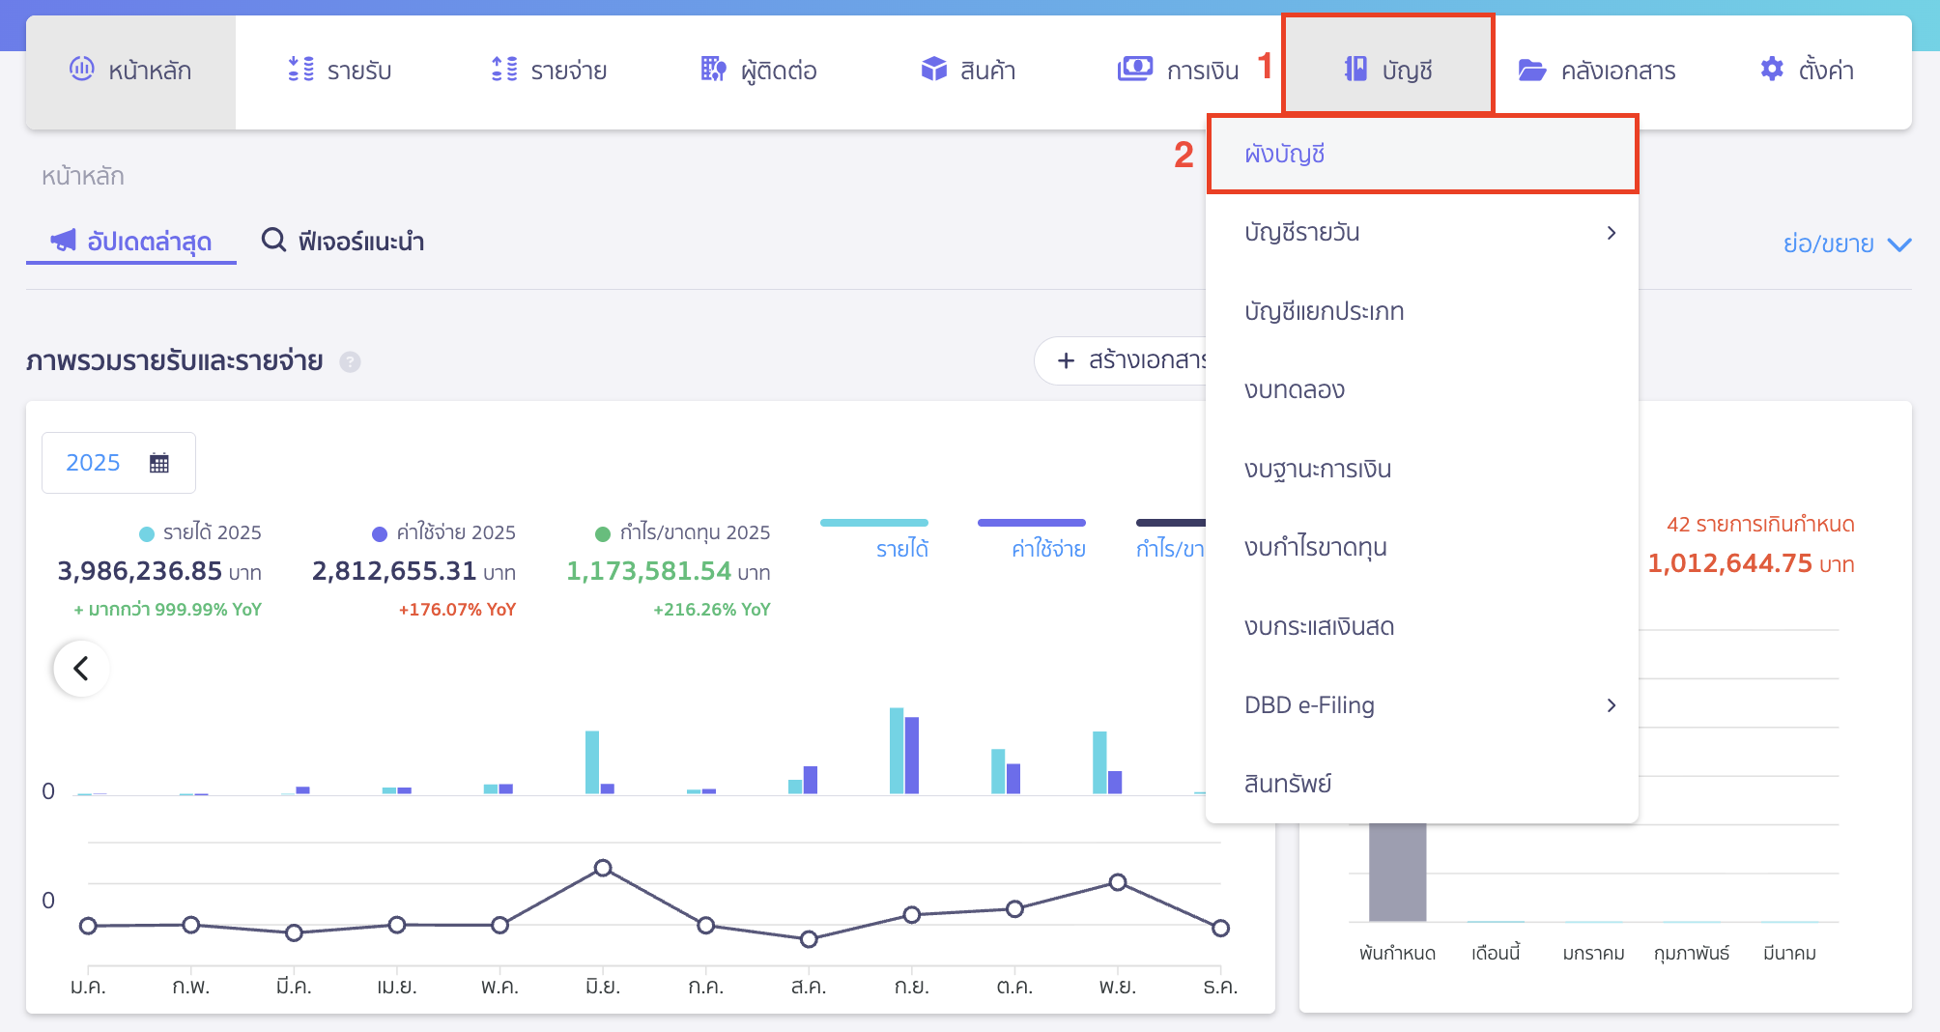The image size is (1940, 1032).
Task: Click the home dashboard icon in navigation
Action: (82, 69)
